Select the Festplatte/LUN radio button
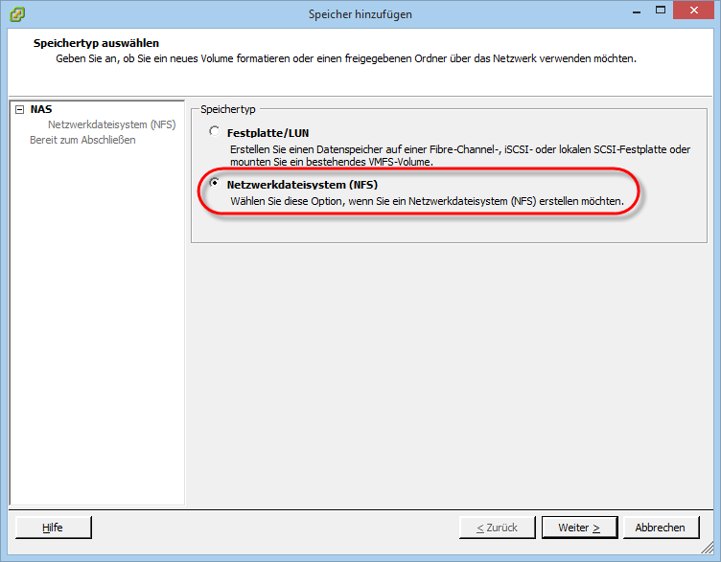The width and height of the screenshot is (721, 562). 214,132
